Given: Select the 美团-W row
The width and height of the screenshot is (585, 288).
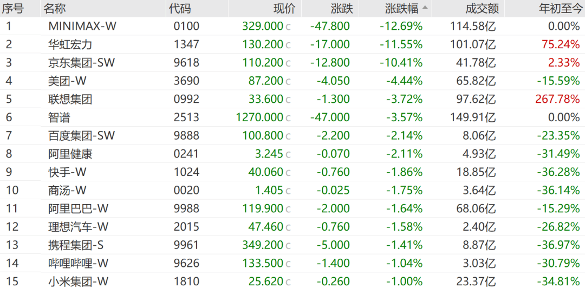Looking at the screenshot, I should point(292,81).
